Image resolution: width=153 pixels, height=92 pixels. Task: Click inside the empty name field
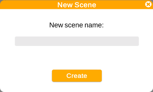click(x=77, y=41)
